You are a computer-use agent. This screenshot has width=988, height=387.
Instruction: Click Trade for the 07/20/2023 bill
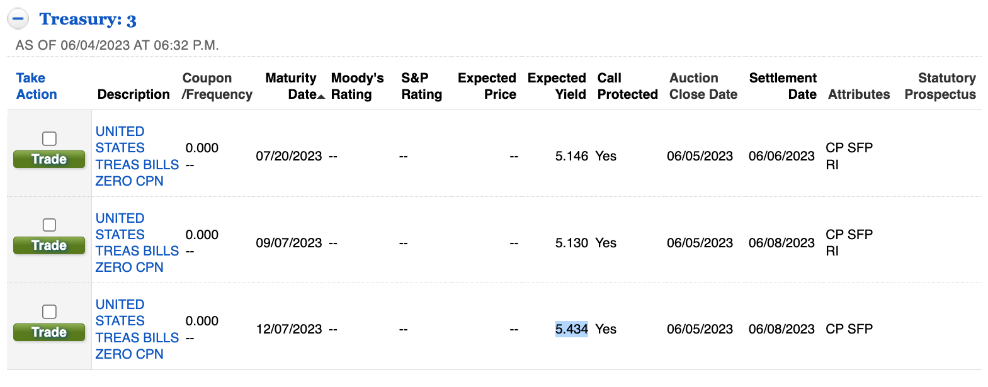(x=49, y=159)
